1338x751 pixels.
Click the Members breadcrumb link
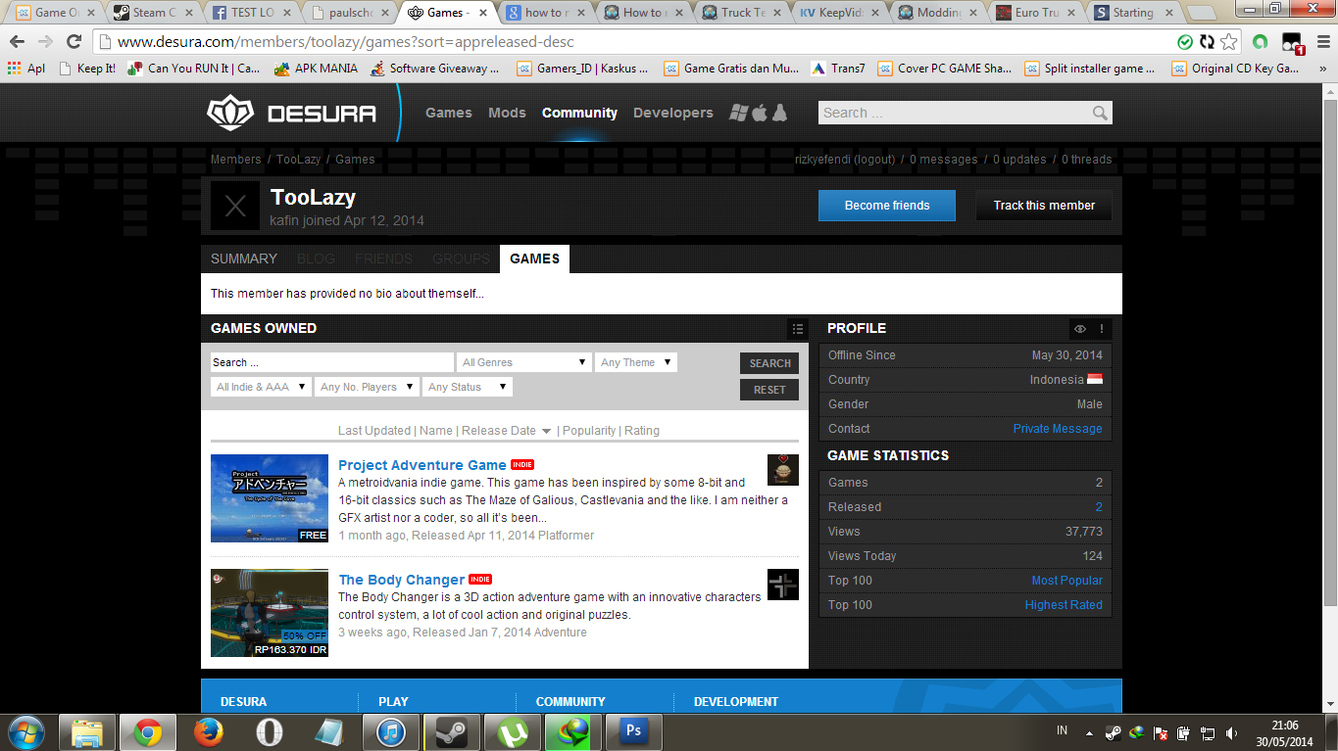click(x=236, y=160)
